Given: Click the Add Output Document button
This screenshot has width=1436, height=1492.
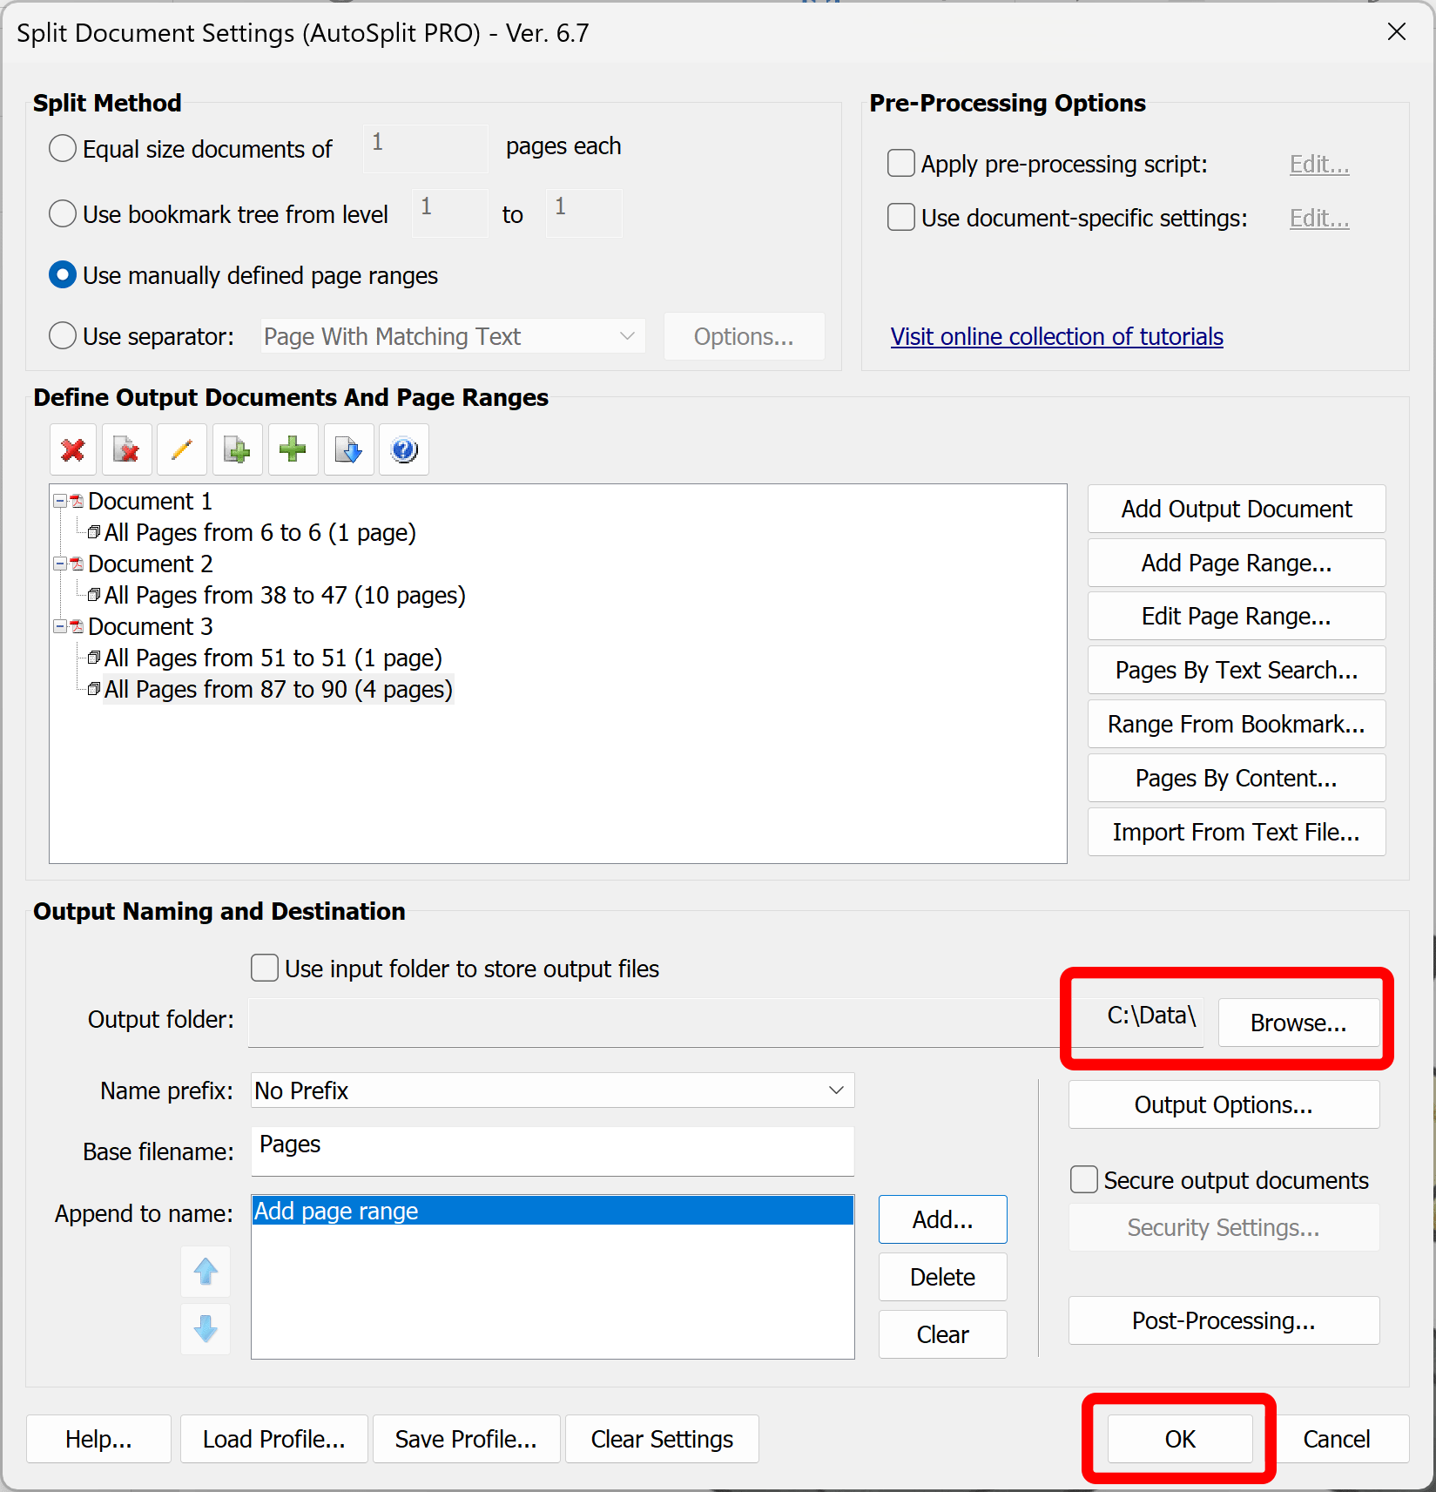Looking at the screenshot, I should [x=1237, y=509].
